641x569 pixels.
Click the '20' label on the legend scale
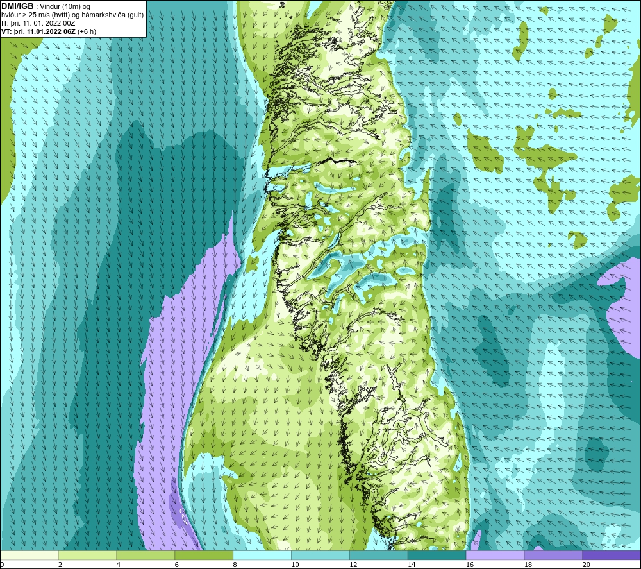pyautogui.click(x=587, y=565)
